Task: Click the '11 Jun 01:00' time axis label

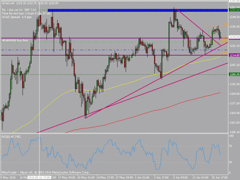Action: tap(200, 177)
